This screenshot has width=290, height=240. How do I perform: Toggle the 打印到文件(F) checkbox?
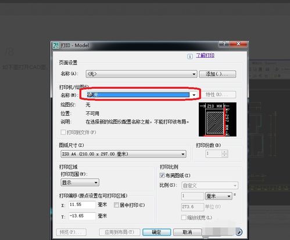(63, 132)
